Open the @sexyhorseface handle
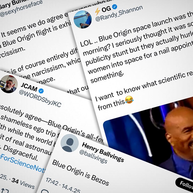193x193 pixels. click(x=21, y=9)
